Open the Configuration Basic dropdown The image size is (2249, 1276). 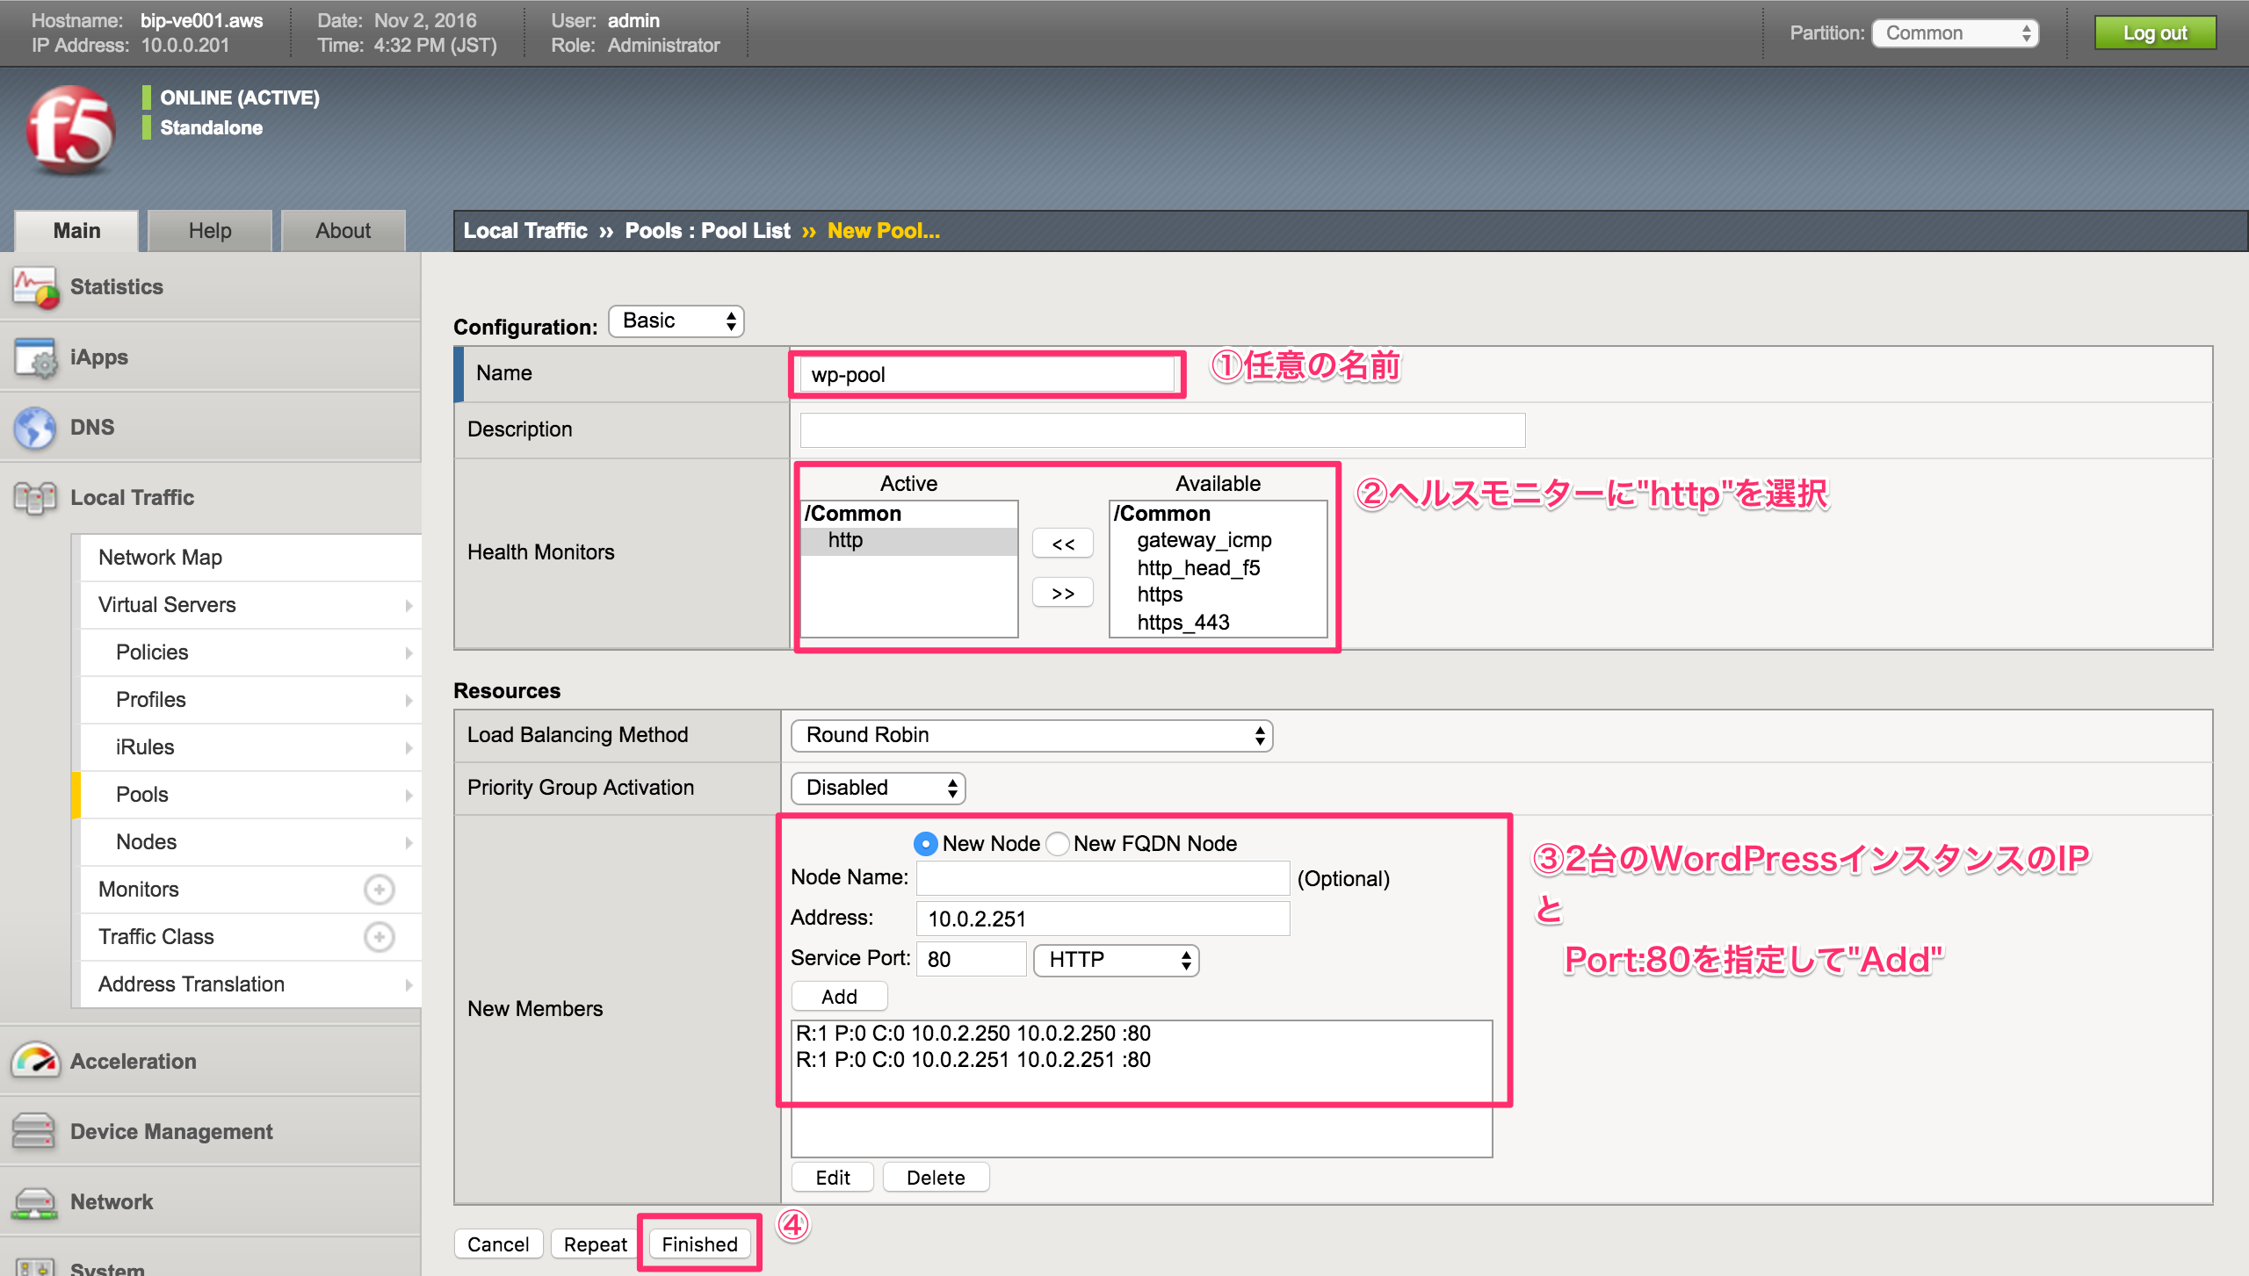(676, 321)
